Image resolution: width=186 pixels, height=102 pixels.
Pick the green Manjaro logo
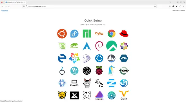[x=87, y=34]
